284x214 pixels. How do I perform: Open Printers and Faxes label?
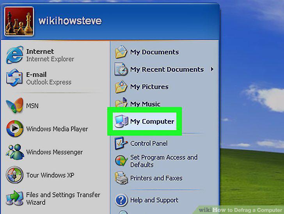tap(156, 178)
